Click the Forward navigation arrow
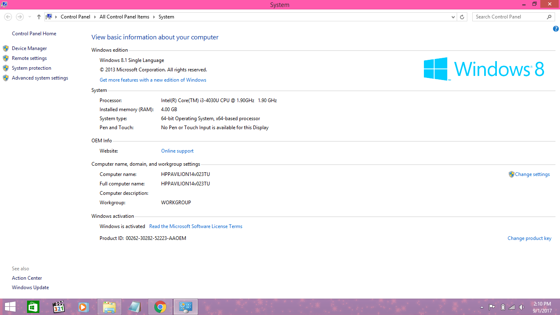Image resolution: width=560 pixels, height=315 pixels. (20, 17)
